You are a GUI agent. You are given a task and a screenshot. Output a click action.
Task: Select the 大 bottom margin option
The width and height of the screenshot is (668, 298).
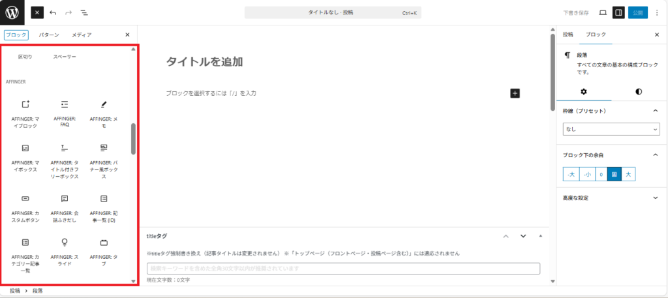628,174
